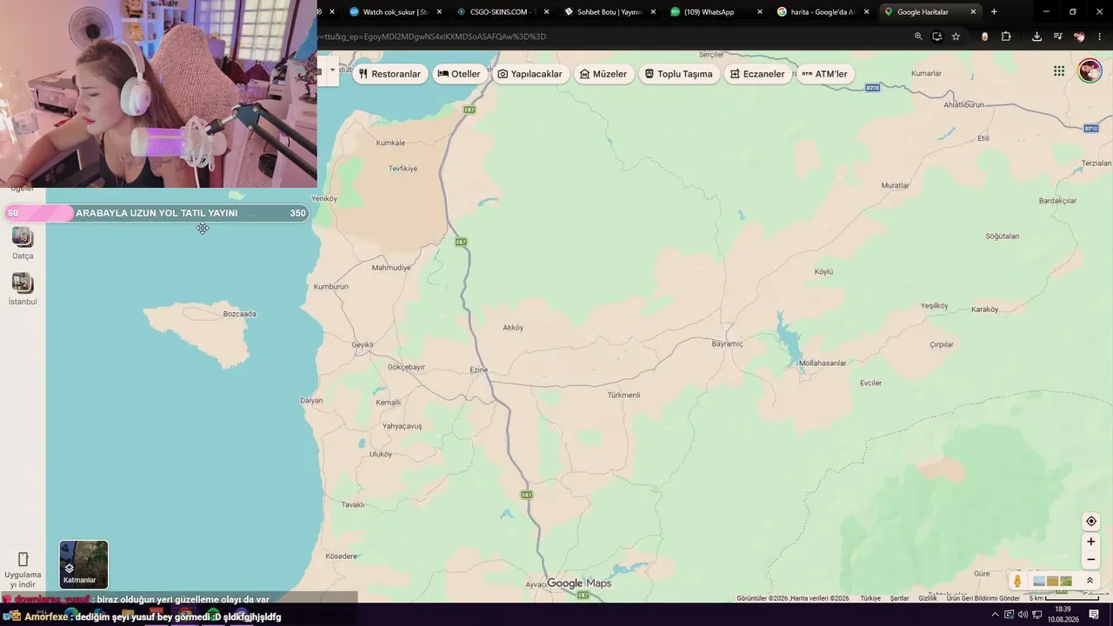Open the Google account avatar in Maps
The image size is (1113, 626).
point(1090,71)
